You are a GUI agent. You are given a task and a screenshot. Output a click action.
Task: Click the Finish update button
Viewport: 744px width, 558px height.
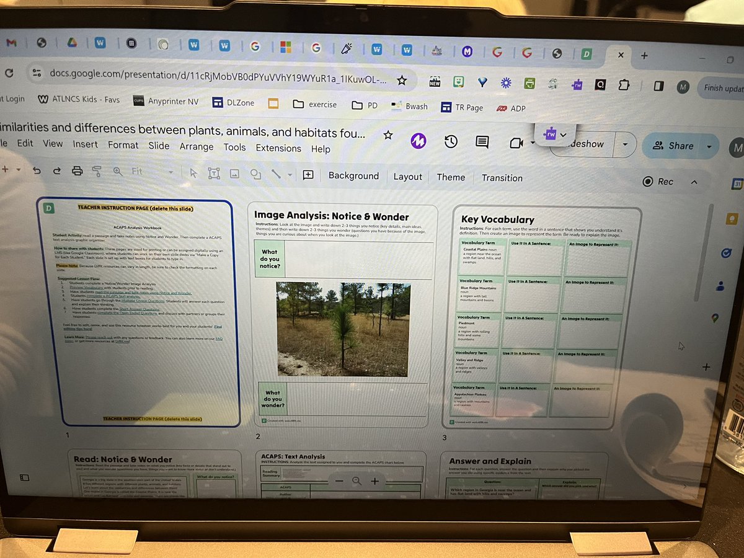coord(721,87)
